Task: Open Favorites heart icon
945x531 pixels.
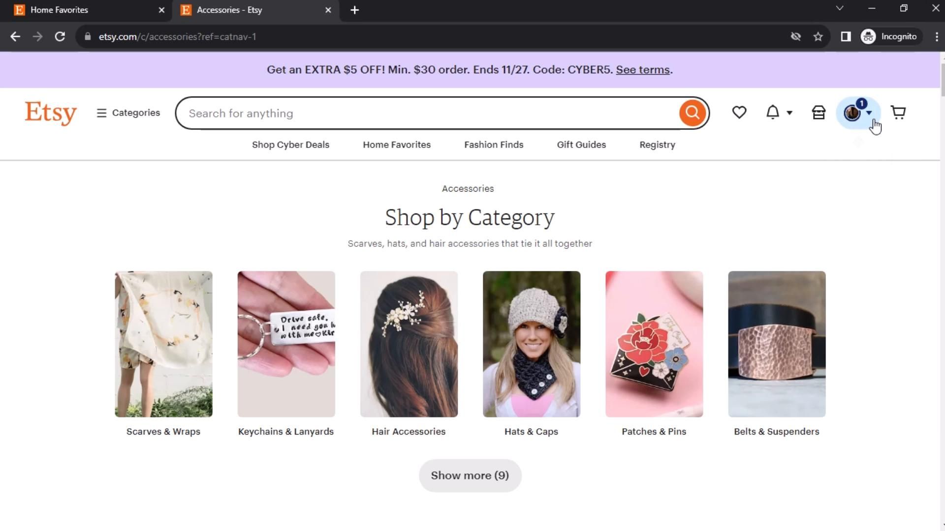Action: (x=739, y=113)
